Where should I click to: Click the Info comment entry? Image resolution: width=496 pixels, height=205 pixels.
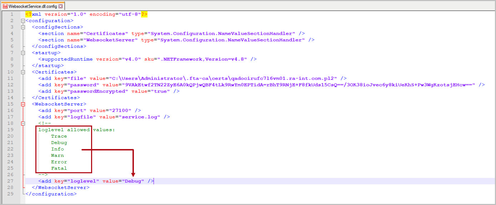pos(57,149)
